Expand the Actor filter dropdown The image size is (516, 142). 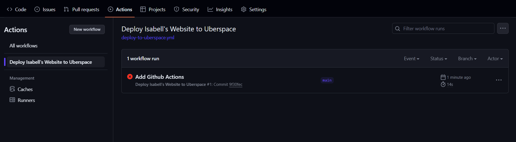pos(495,59)
